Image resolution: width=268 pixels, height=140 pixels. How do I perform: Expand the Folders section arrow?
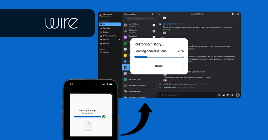point(119,40)
